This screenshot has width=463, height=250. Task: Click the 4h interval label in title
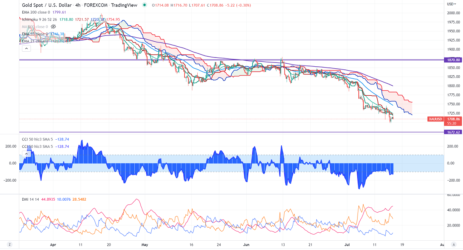[77, 5]
